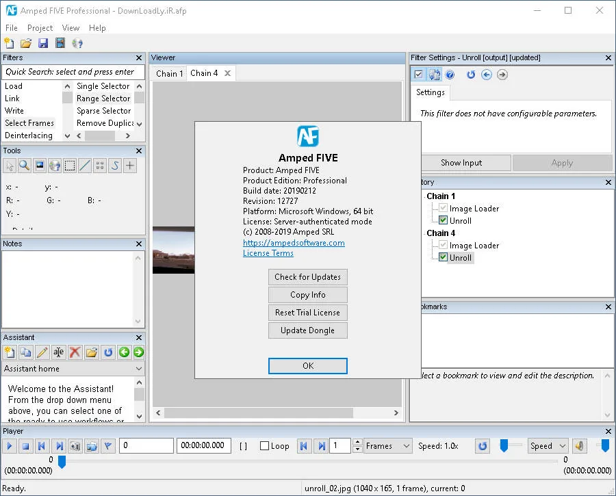The image size is (616, 496).
Task: Click the player timeline position slider handle
Action: pyautogui.click(x=62, y=462)
